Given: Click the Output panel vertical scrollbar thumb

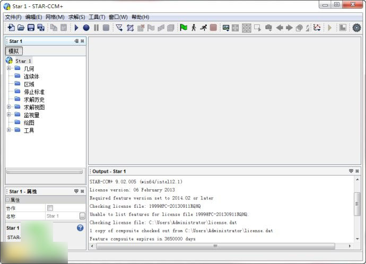Looking at the screenshot, I should click(x=356, y=204).
